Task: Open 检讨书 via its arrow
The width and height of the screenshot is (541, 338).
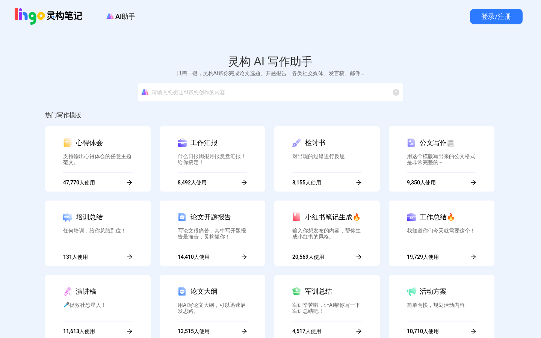Action: click(359, 183)
